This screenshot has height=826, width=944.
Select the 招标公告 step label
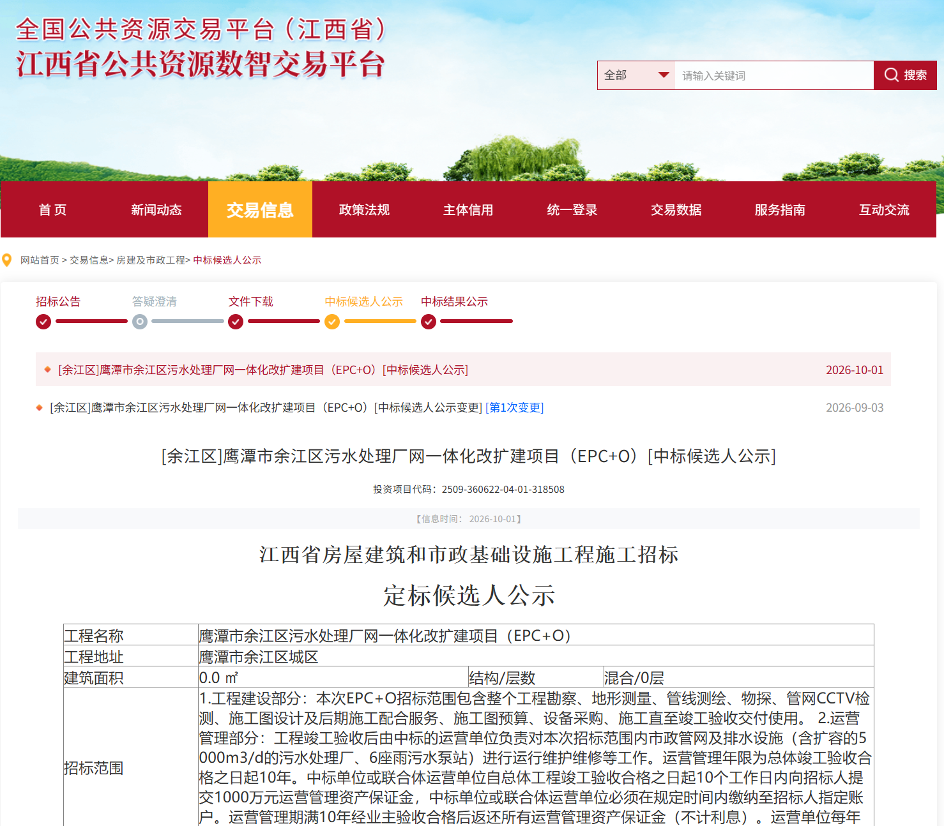[58, 301]
